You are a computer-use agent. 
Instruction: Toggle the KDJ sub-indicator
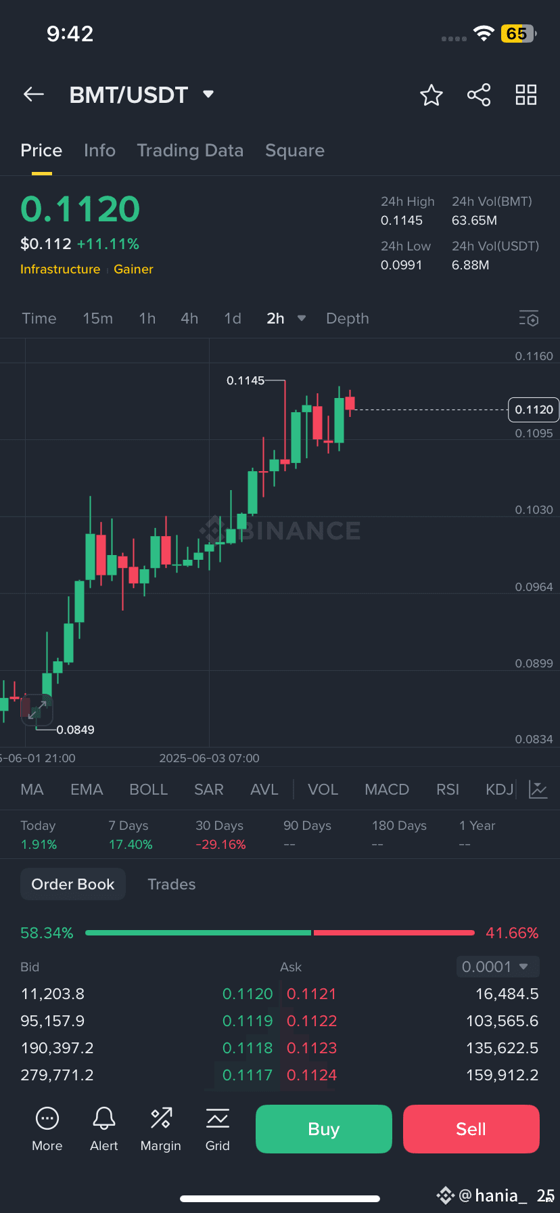click(x=500, y=789)
